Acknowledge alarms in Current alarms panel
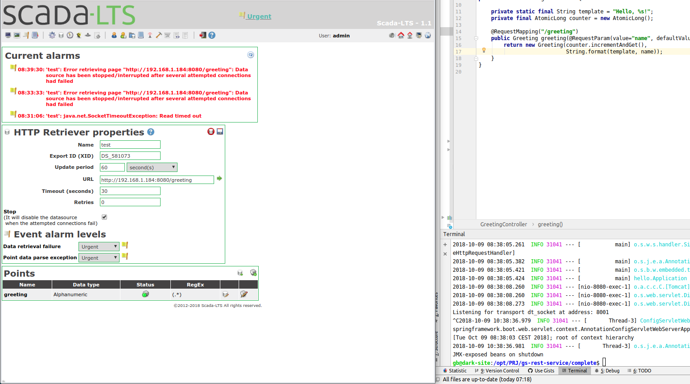Screen dimensions: 690x384 (x=251, y=55)
